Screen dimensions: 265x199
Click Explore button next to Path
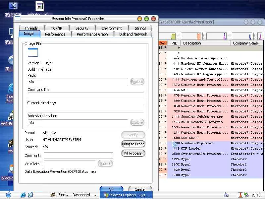pos(137,82)
